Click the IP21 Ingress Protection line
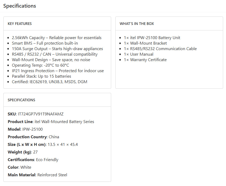Image resolution: width=226 pixels, height=186 pixels. coord(58,71)
